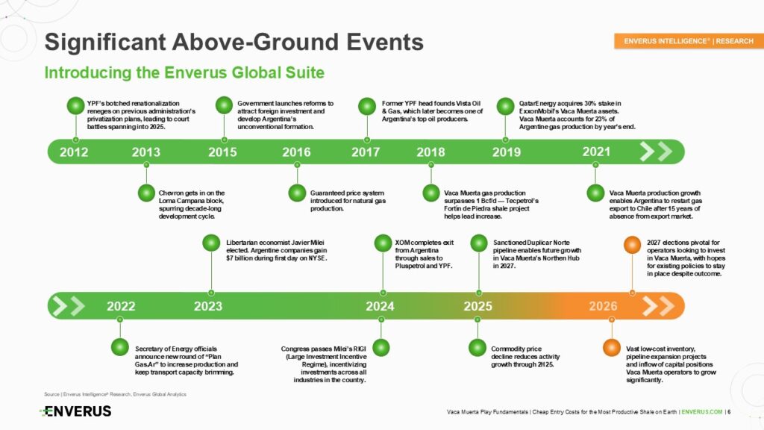Click the Introducing the Enverus Global Suite subtitle
This screenshot has width=764, height=430.
click(x=184, y=72)
